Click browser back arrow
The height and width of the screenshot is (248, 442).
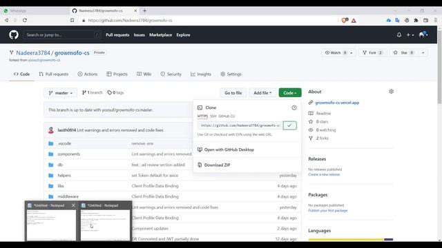6,20
